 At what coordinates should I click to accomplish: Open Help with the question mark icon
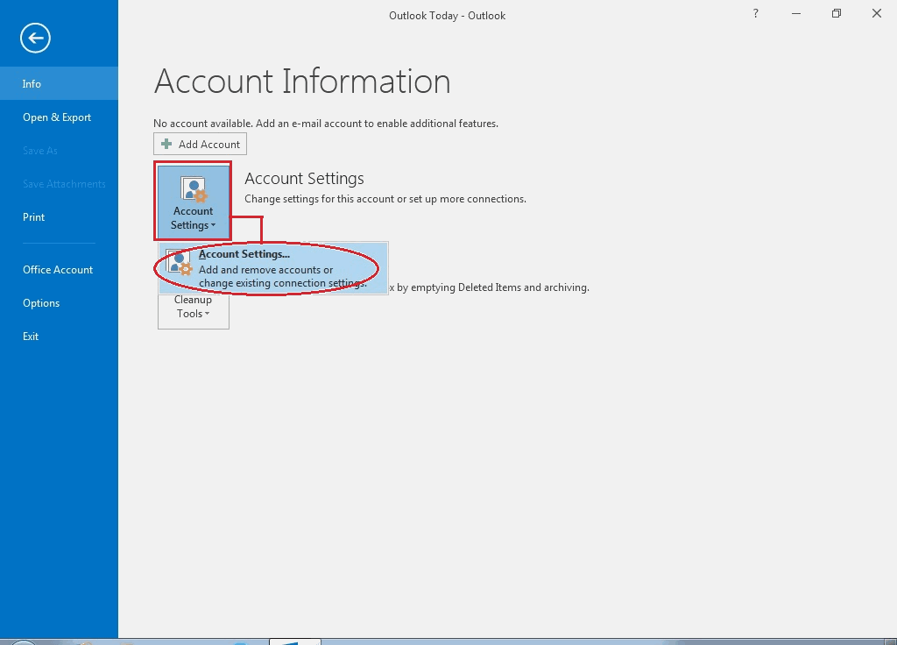pos(756,14)
